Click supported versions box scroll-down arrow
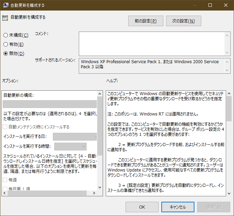The image size is (234, 216). (x=227, y=70)
